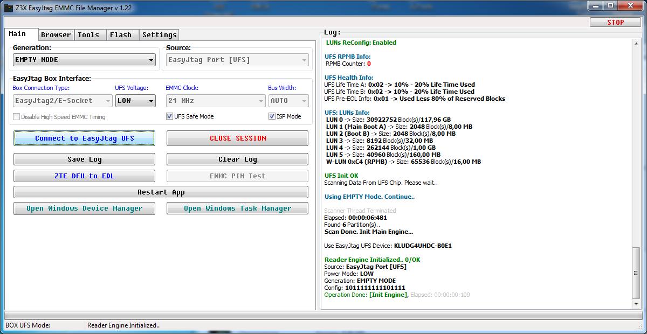Switch to the Flash tab

pyautogui.click(x=121, y=35)
